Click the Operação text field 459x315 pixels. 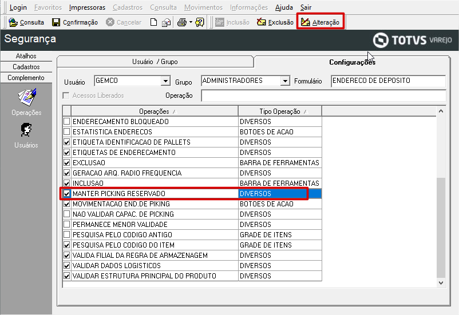click(x=324, y=95)
